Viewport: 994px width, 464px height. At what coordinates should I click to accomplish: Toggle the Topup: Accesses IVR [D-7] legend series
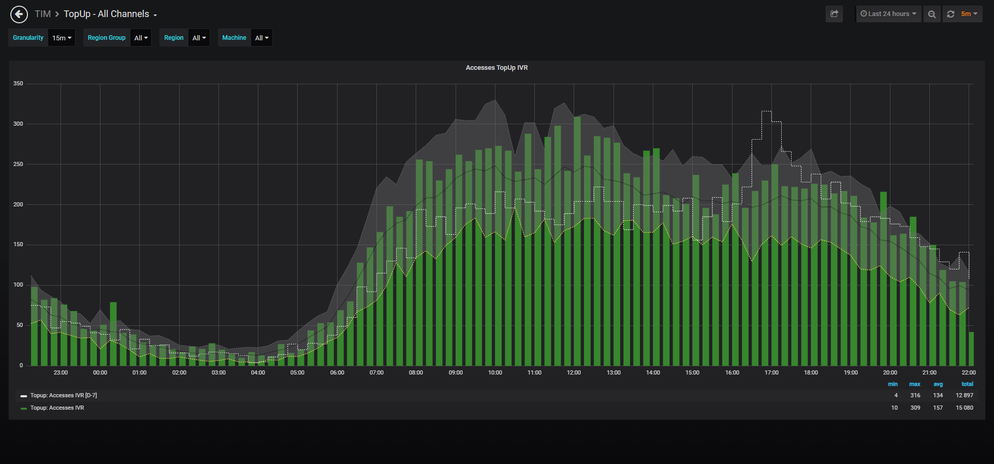coord(64,396)
